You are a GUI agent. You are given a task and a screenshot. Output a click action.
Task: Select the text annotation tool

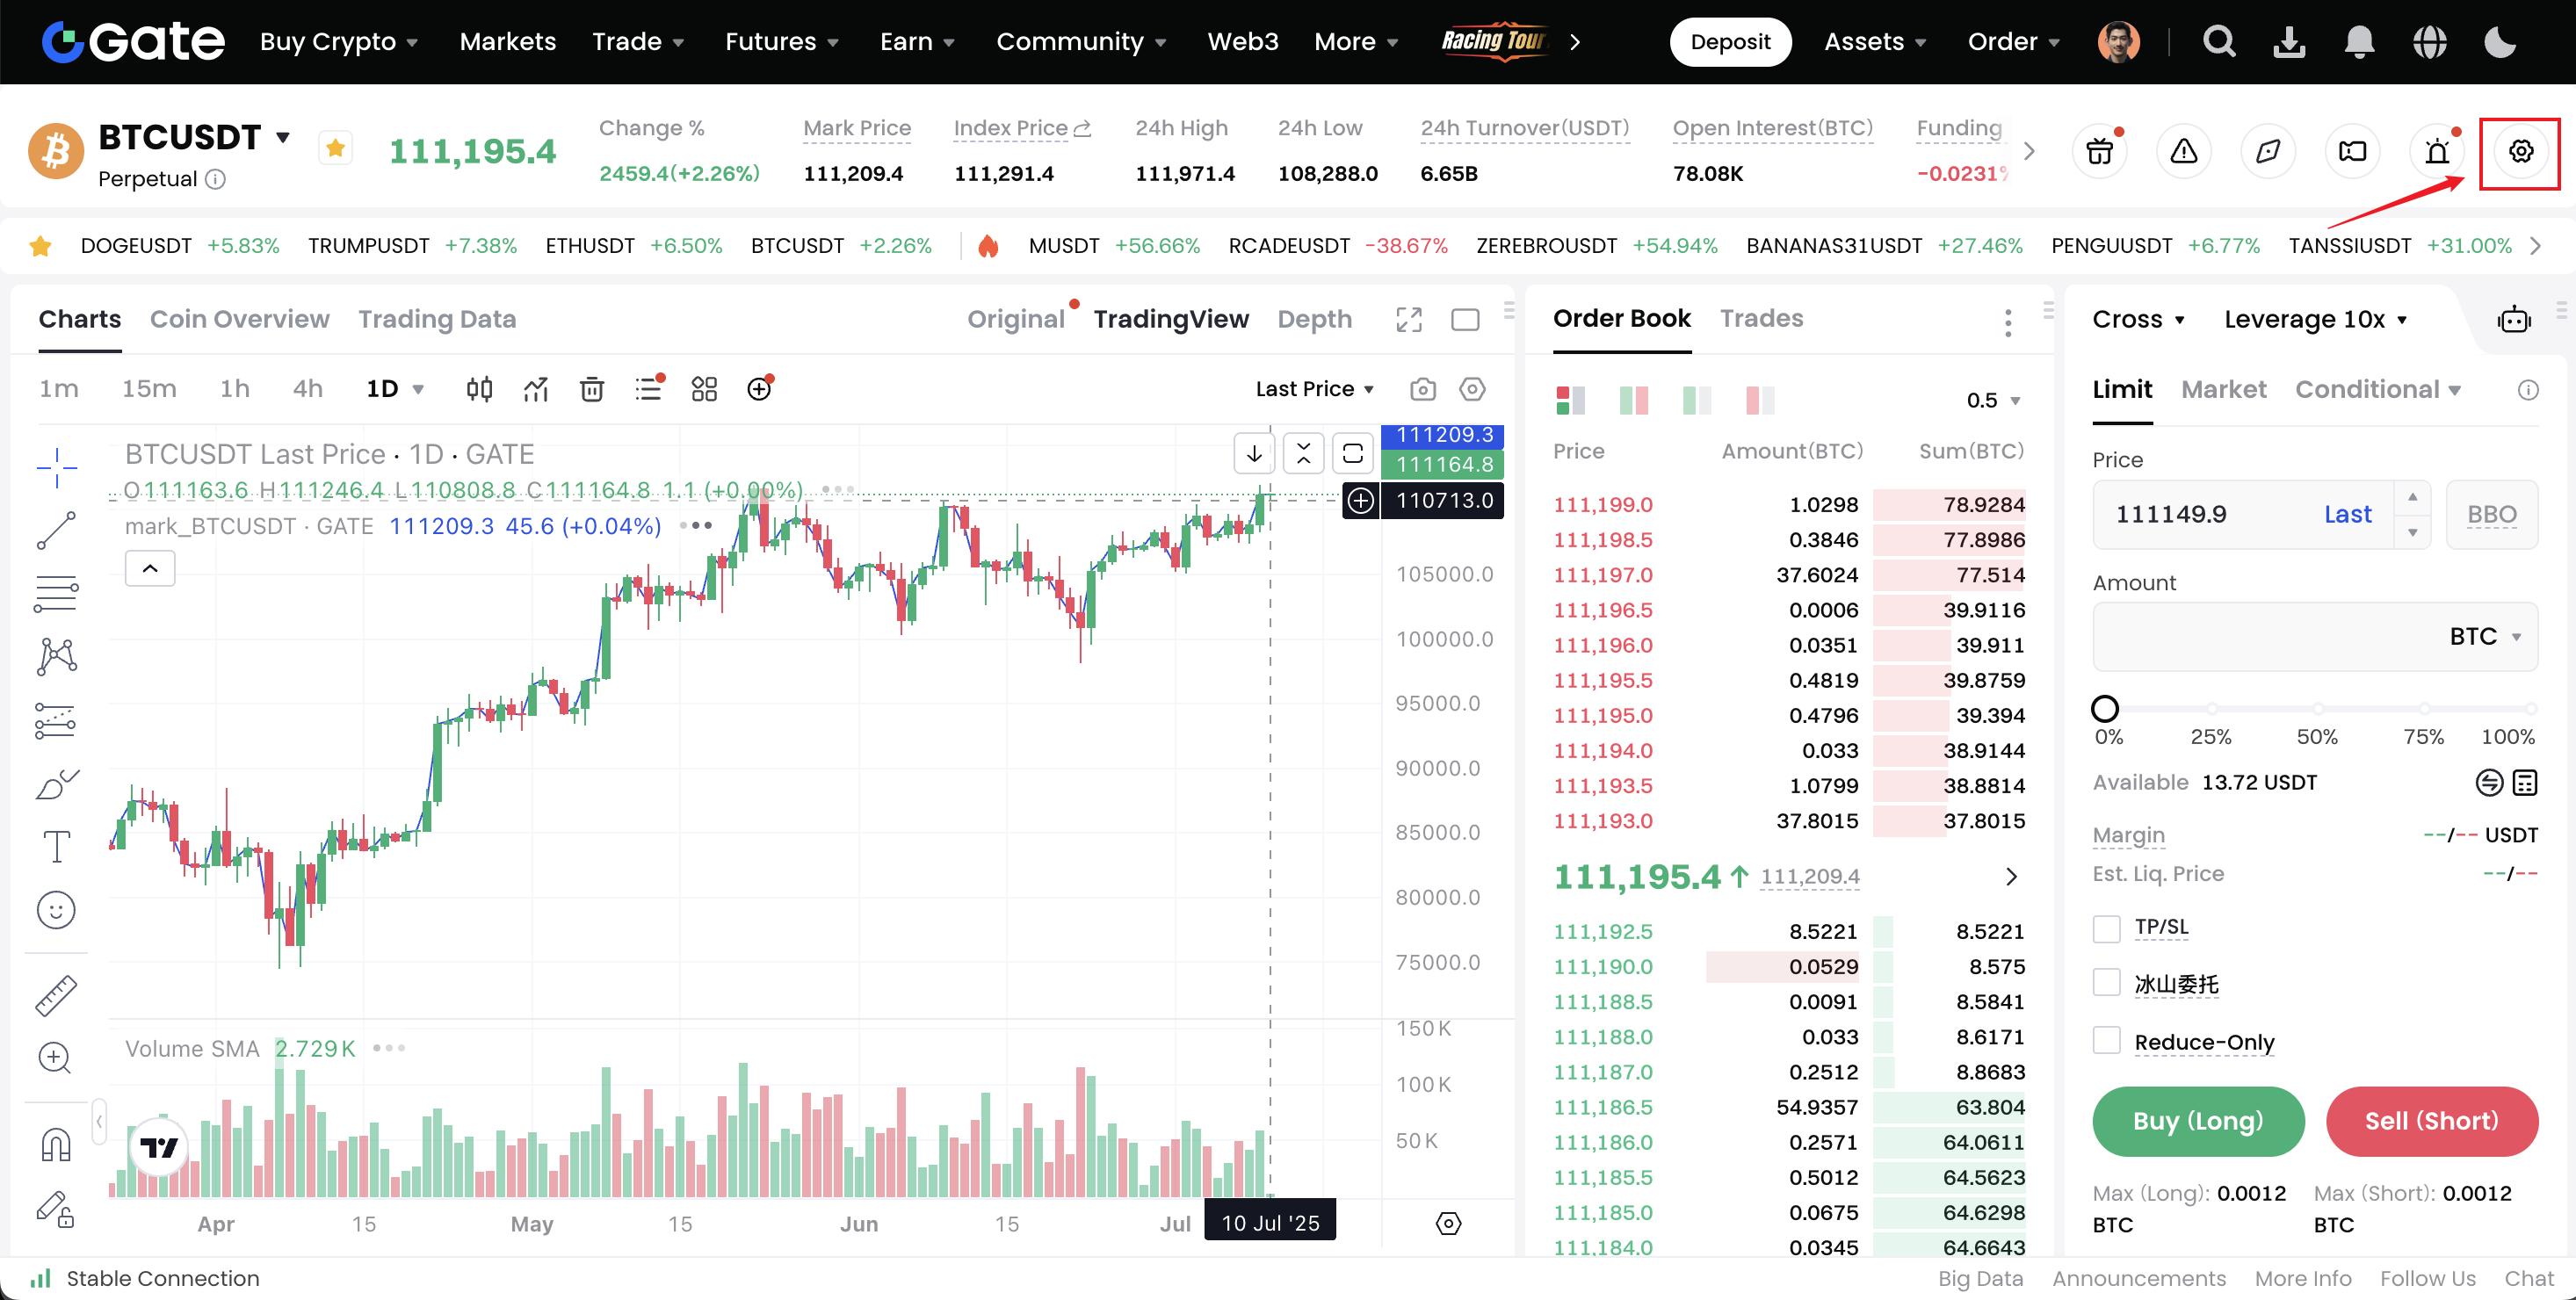tap(56, 847)
